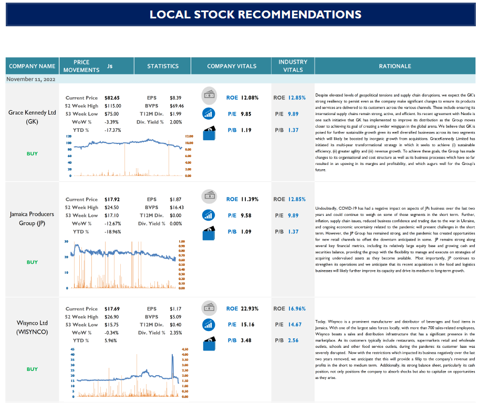Select Wisynco company P/B 3.48
The width and height of the screenshot is (489, 403).
(246, 340)
